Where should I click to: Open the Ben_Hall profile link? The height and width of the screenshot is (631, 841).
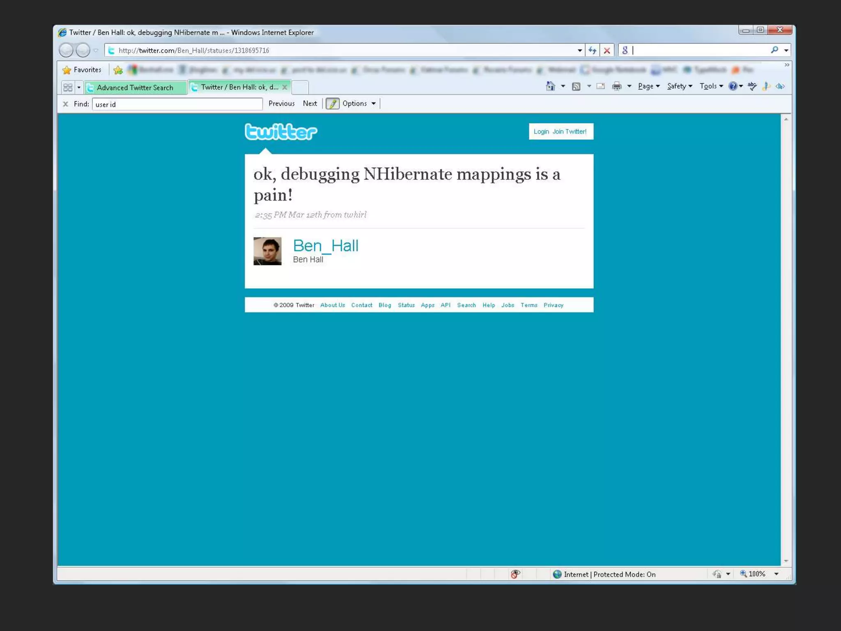coord(326,246)
